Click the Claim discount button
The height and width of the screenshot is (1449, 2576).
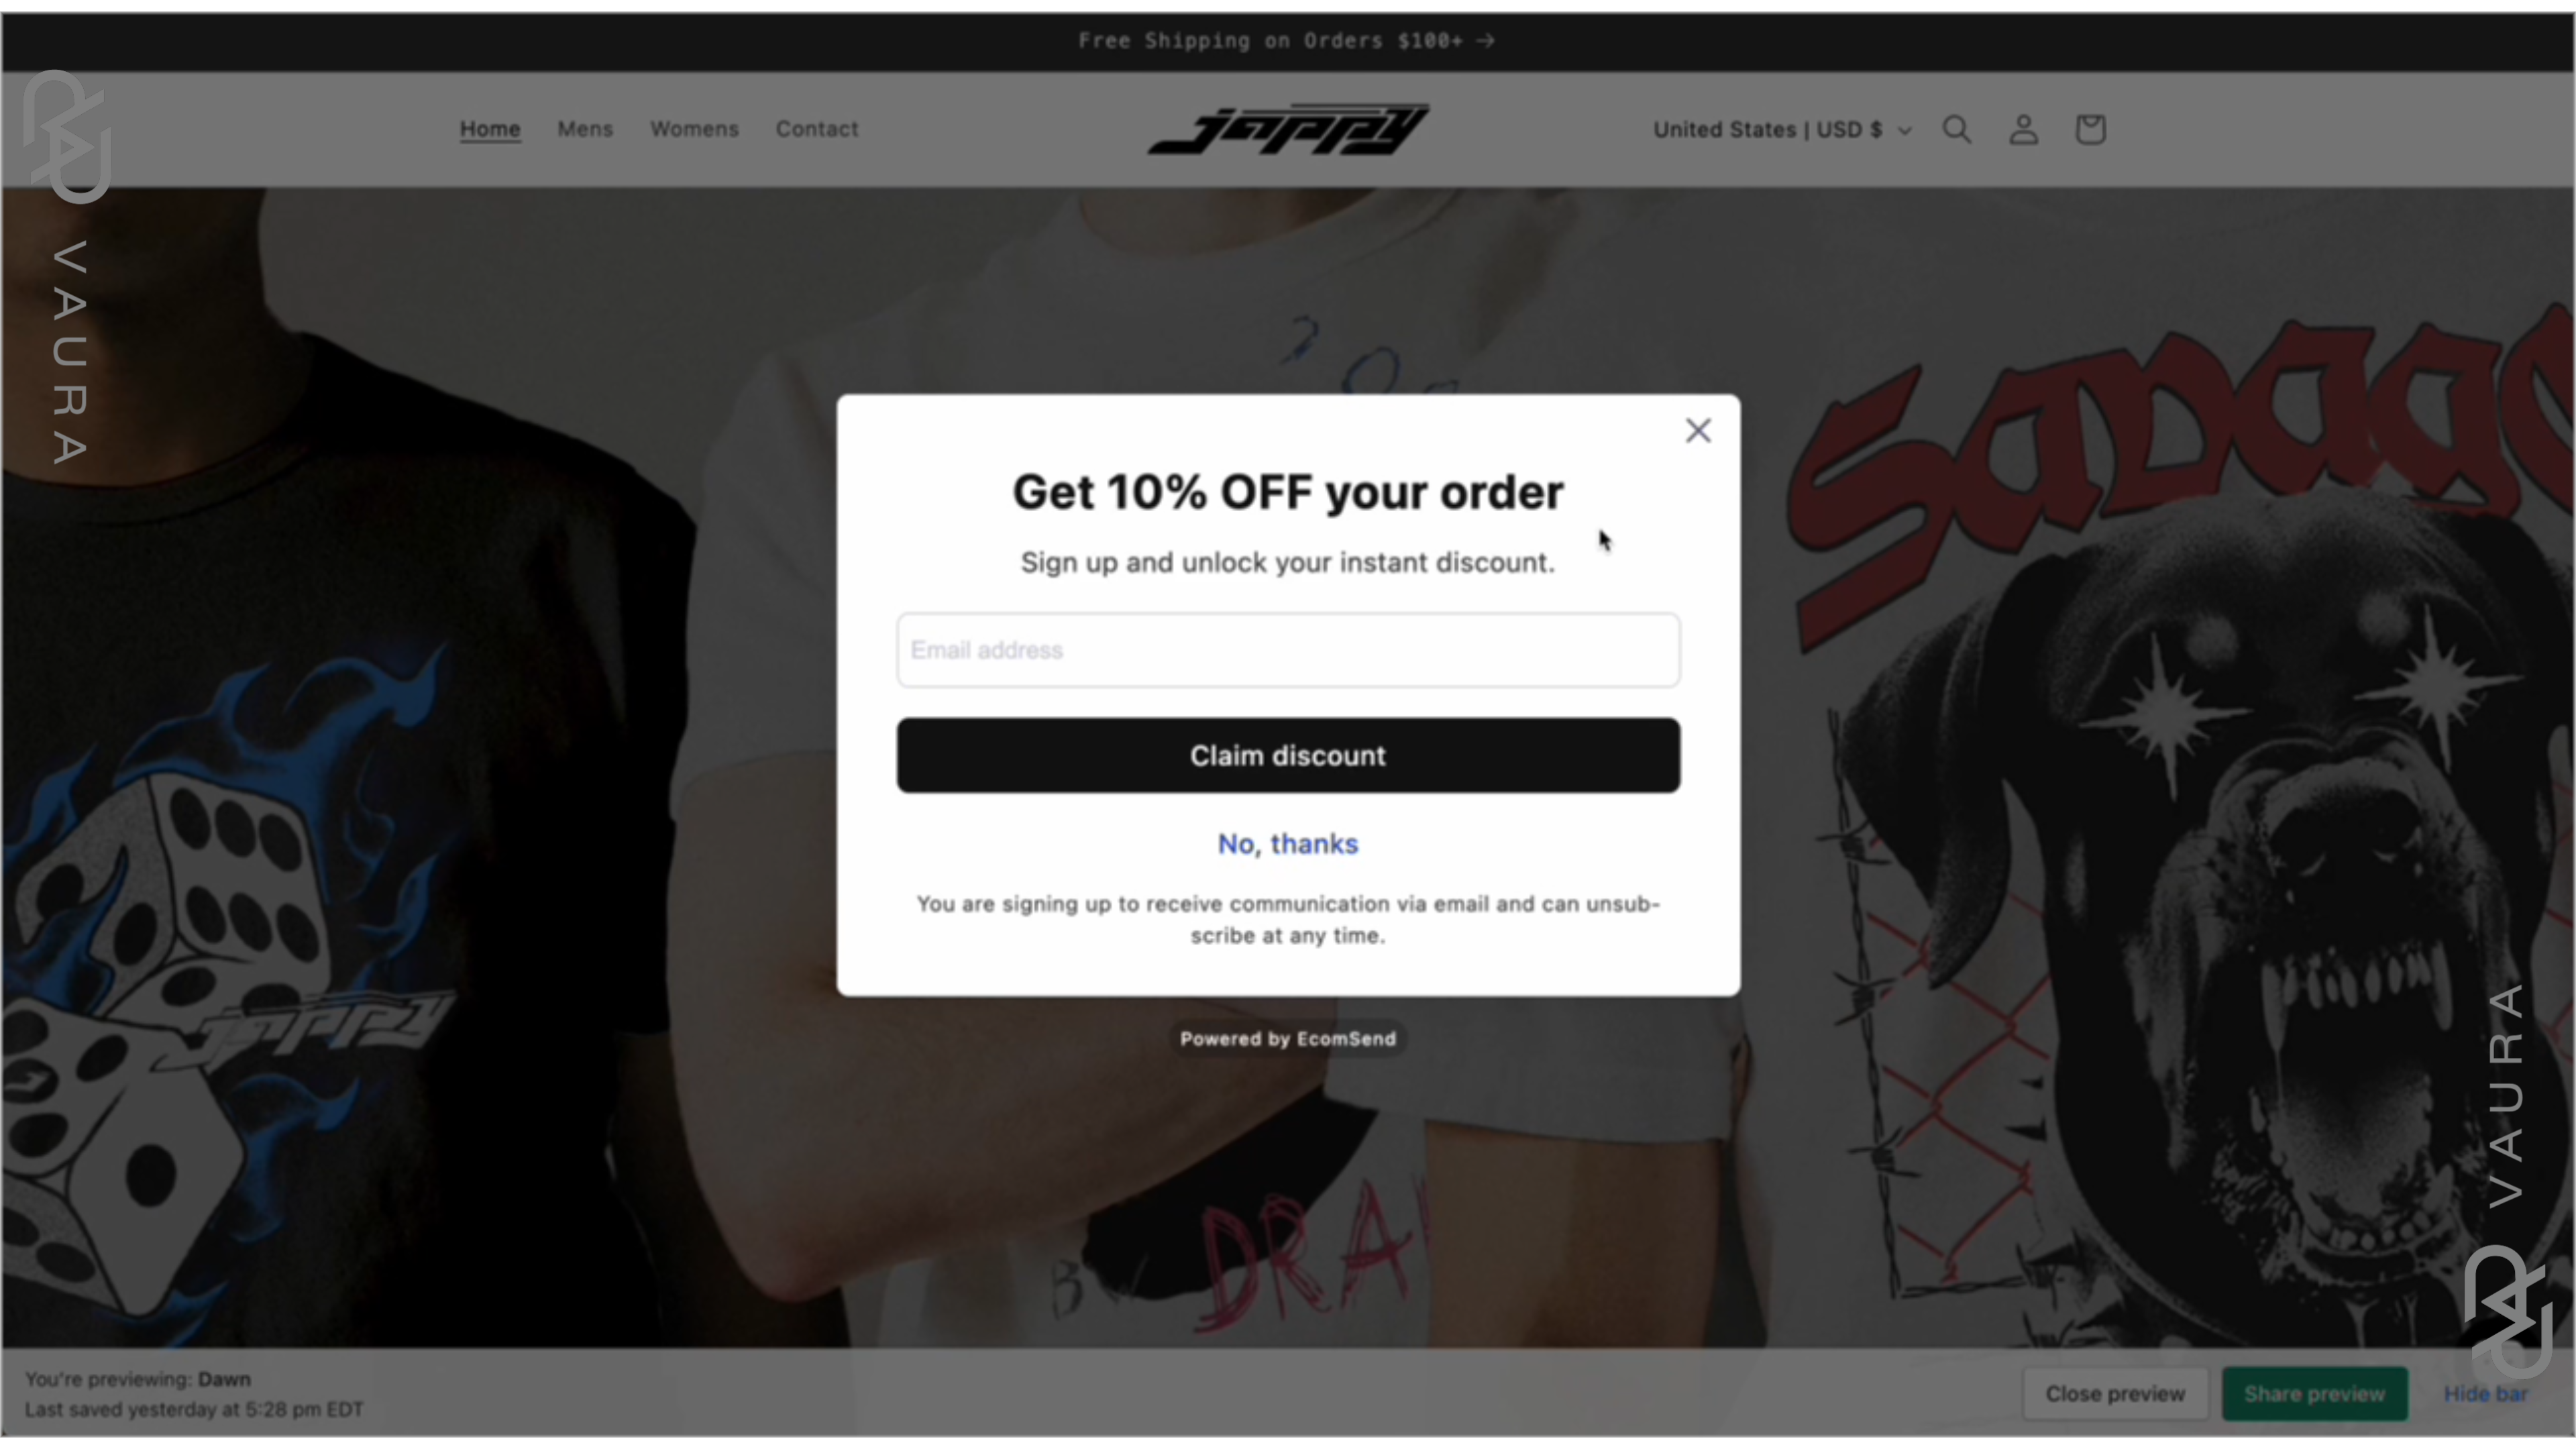click(1288, 755)
